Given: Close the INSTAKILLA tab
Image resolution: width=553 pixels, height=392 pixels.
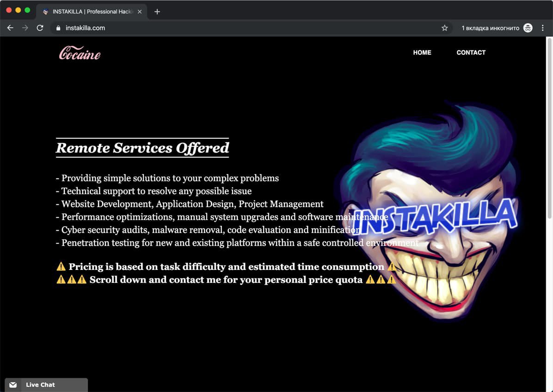Looking at the screenshot, I should pos(140,12).
